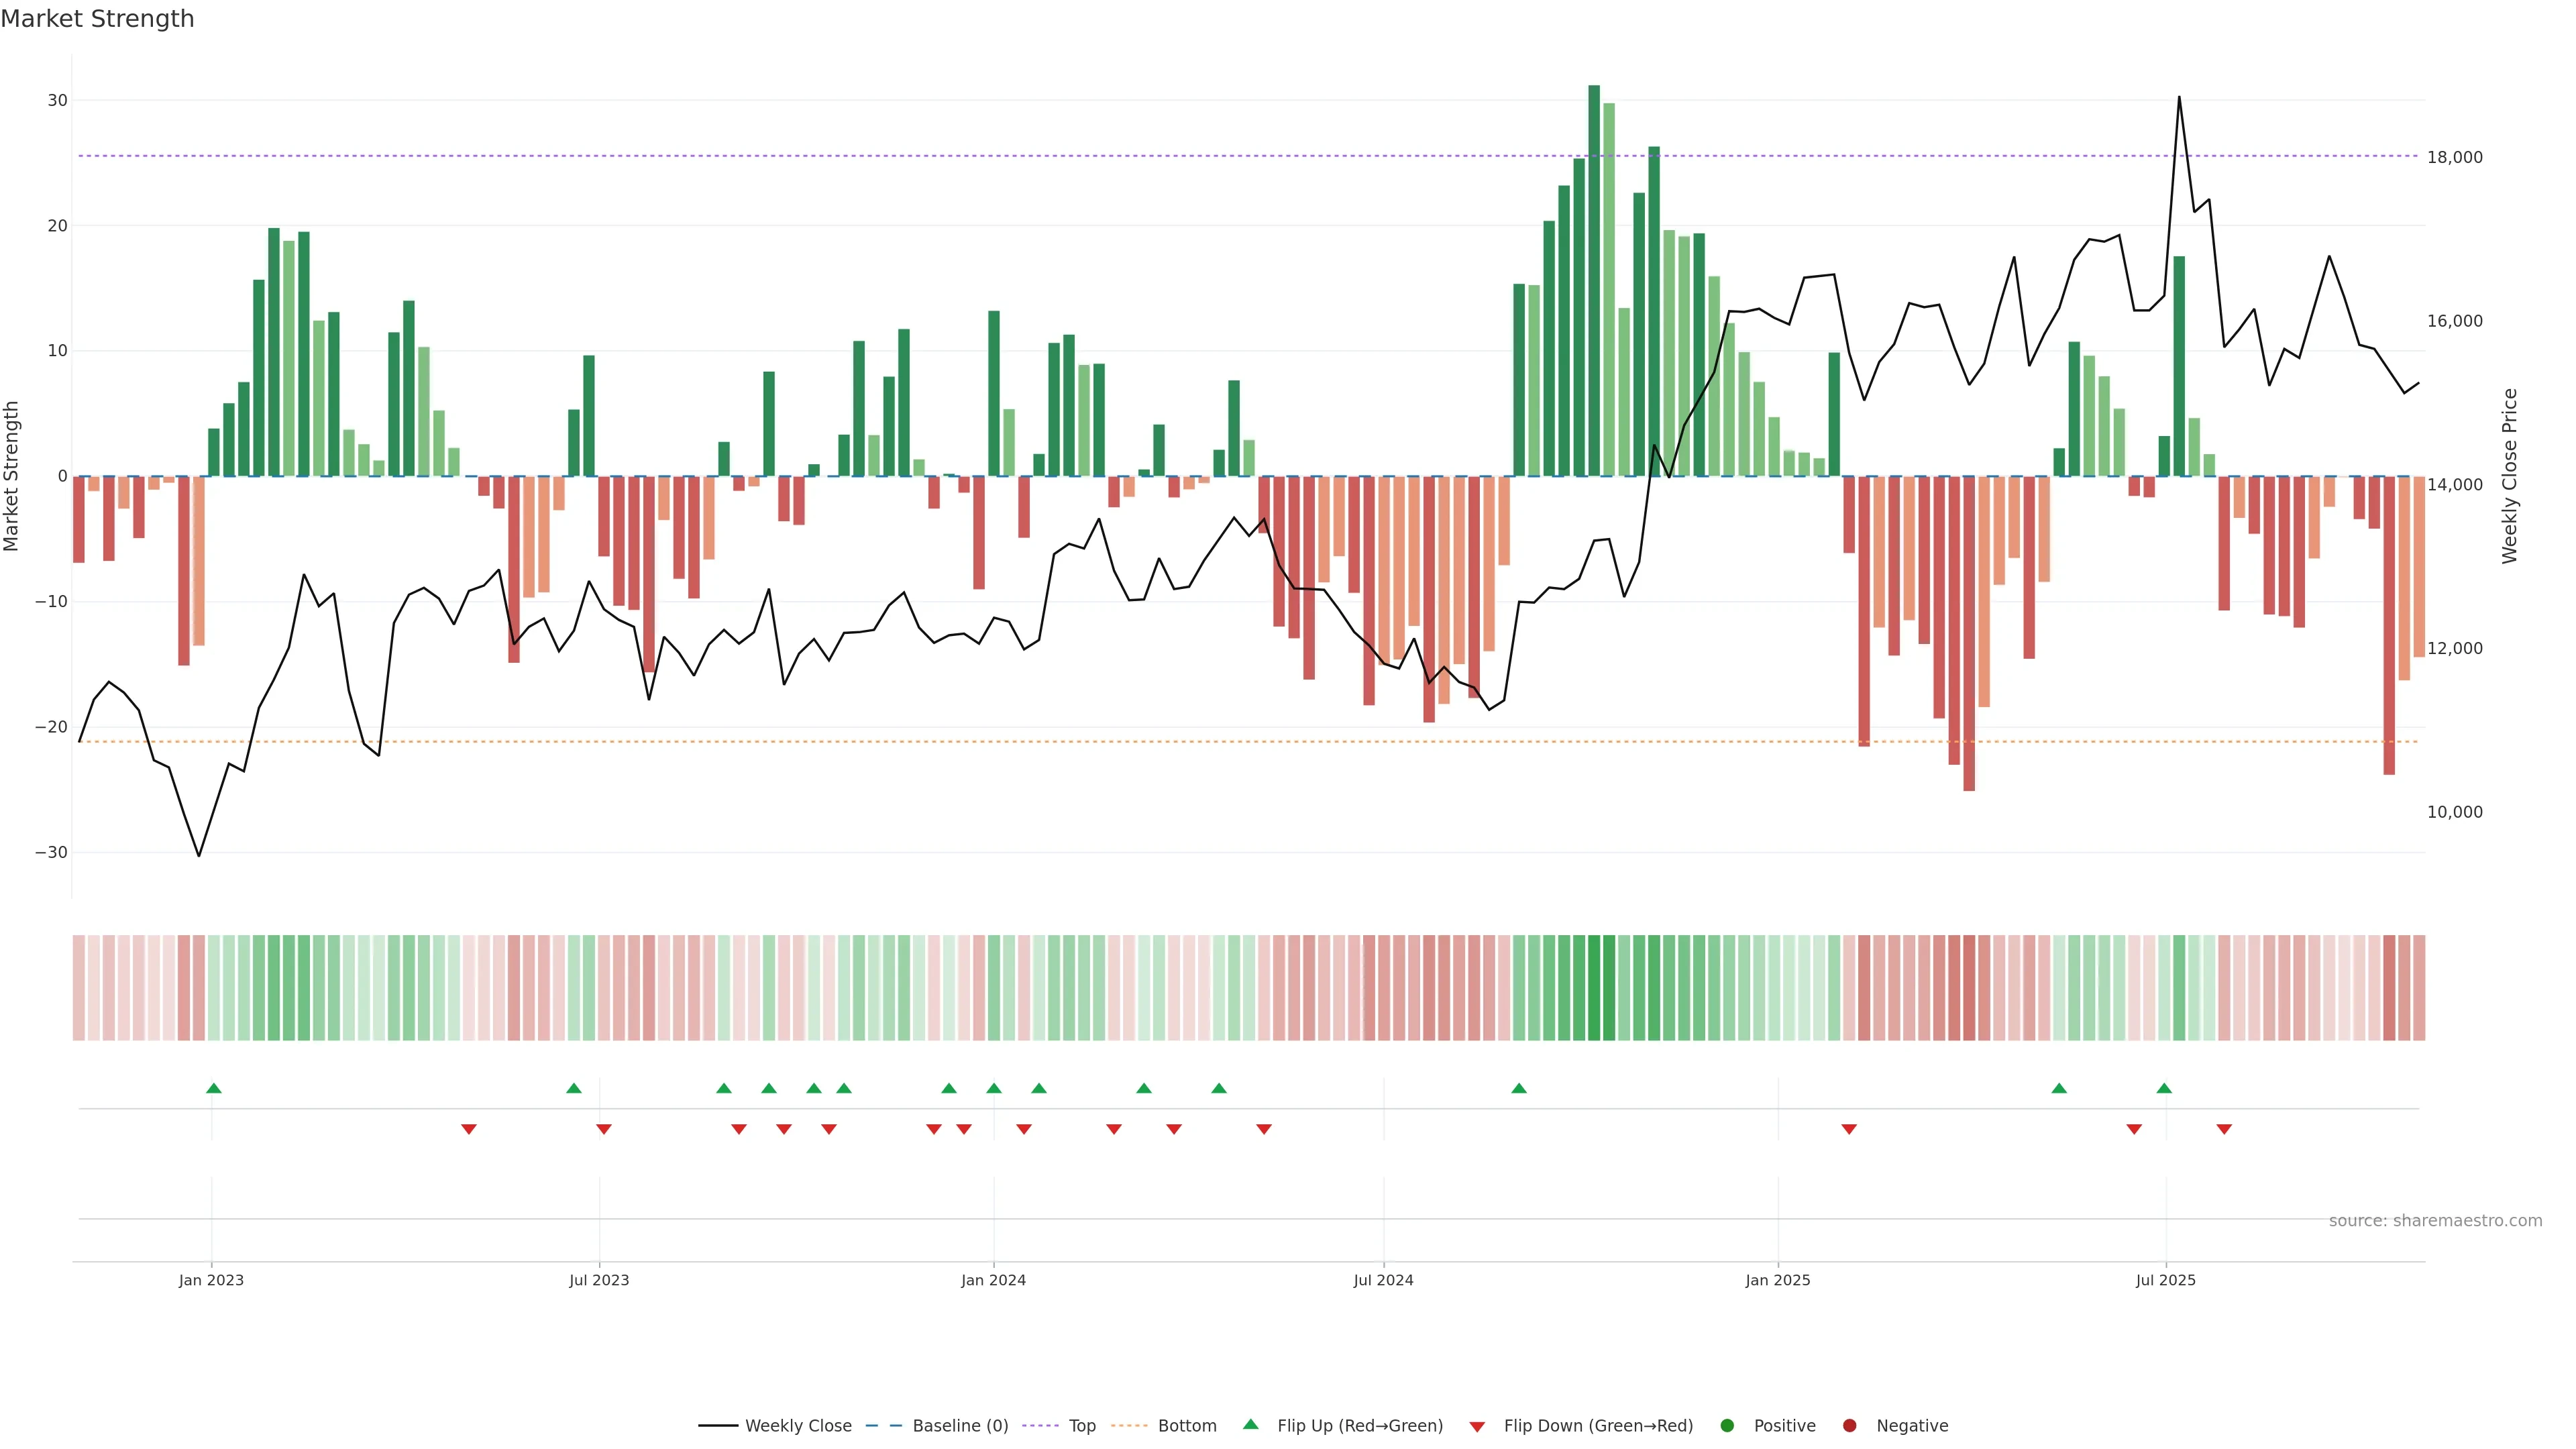Click first green flip-up triangle near Jan 2023
Image resolution: width=2576 pixels, height=1449 pixels.
[213, 1088]
